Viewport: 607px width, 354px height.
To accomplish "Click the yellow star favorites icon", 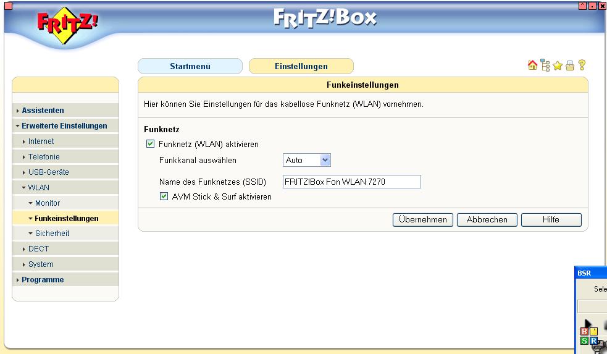I will [558, 66].
